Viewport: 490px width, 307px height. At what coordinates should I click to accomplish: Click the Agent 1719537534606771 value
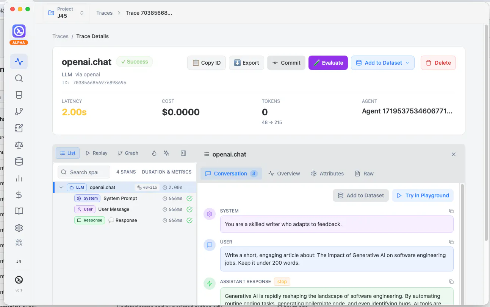[407, 111]
